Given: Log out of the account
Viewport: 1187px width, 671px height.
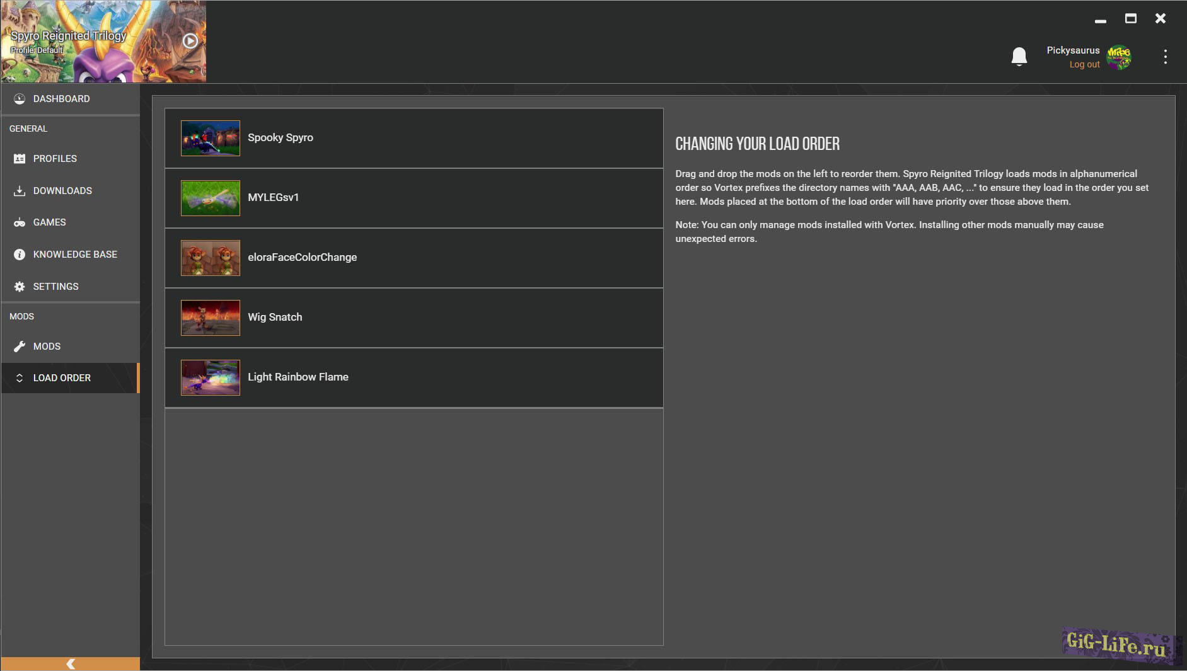Looking at the screenshot, I should coord(1084,64).
